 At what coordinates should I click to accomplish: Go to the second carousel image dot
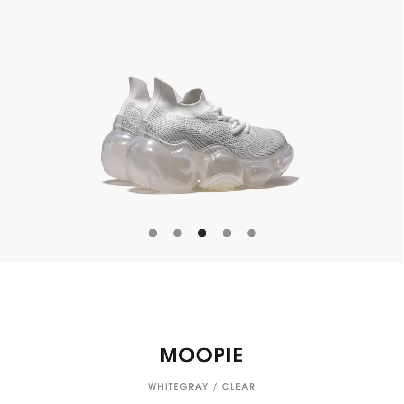[x=177, y=233]
